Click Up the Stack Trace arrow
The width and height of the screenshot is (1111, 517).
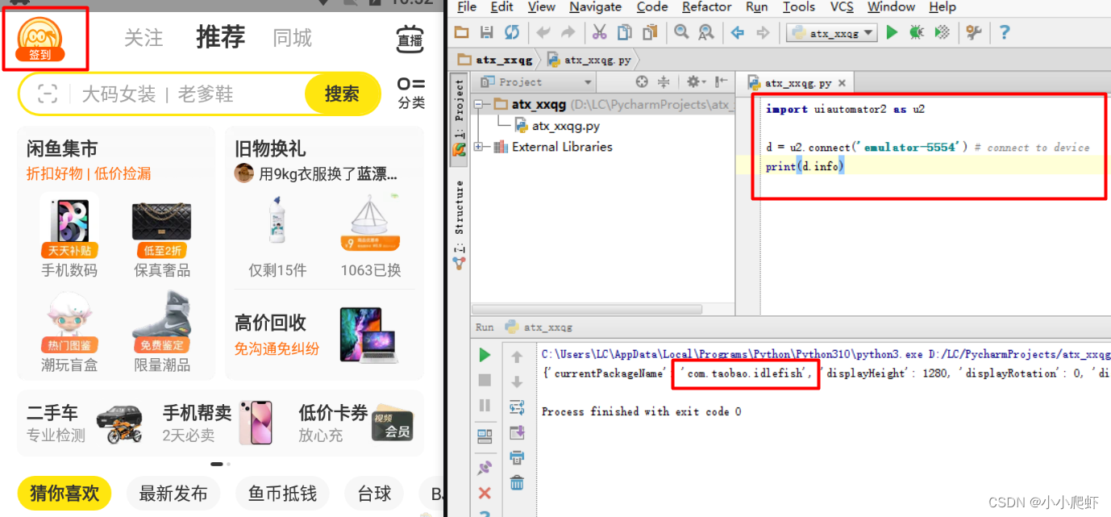pyautogui.click(x=517, y=356)
